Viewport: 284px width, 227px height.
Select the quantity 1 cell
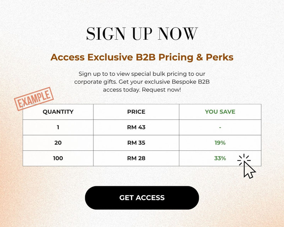[x=58, y=127]
